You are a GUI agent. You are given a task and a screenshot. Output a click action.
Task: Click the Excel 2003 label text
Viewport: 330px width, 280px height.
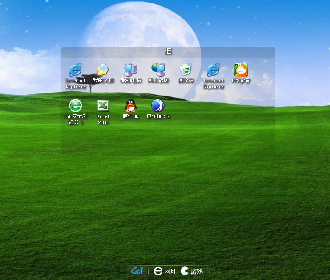coord(103,119)
